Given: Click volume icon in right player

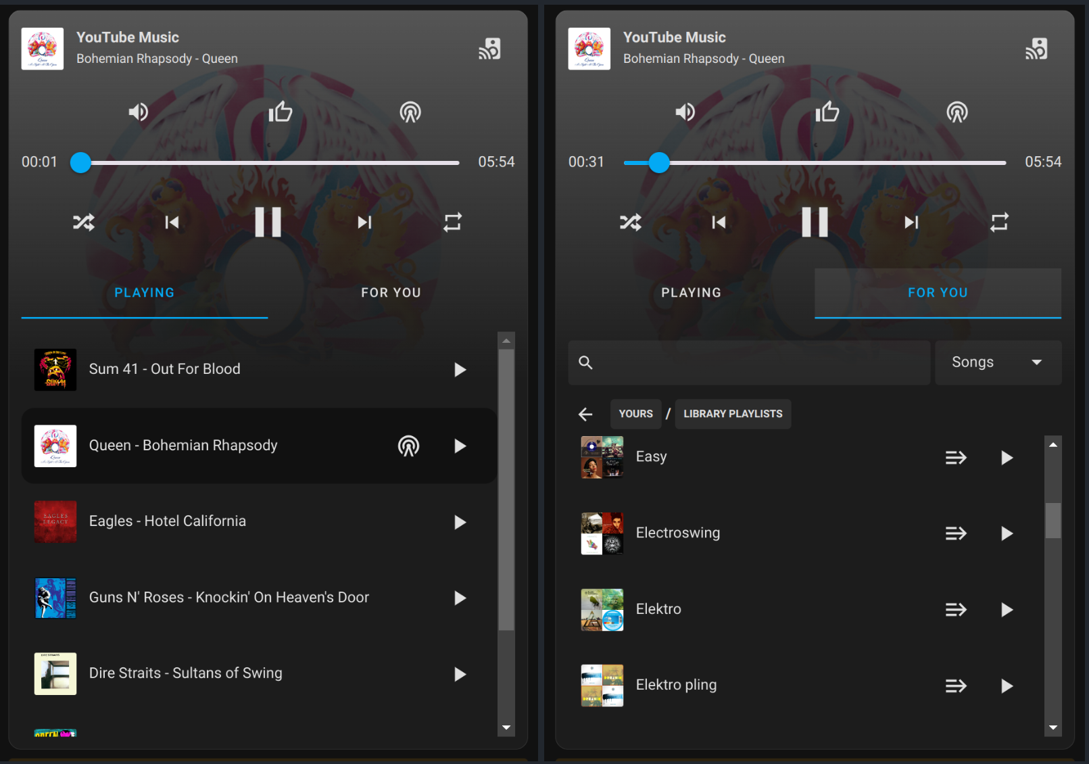Looking at the screenshot, I should click(685, 112).
